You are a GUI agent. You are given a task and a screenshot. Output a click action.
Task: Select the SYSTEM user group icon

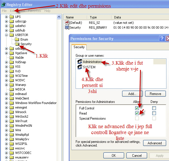pos(80,67)
